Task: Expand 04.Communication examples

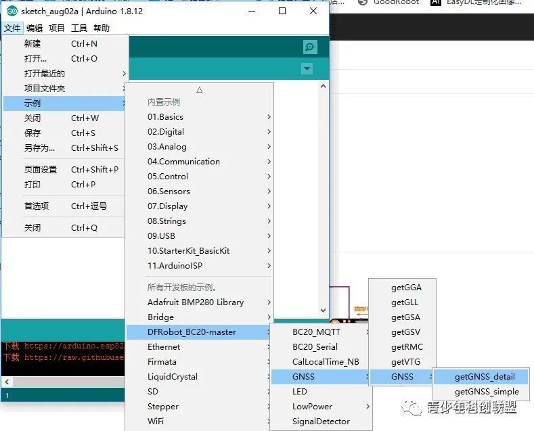Action: point(200,162)
